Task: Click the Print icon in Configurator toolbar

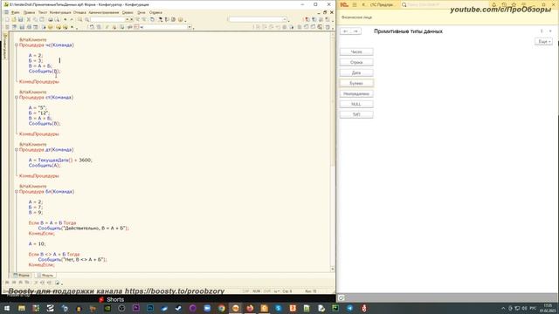Action: [x=51, y=19]
